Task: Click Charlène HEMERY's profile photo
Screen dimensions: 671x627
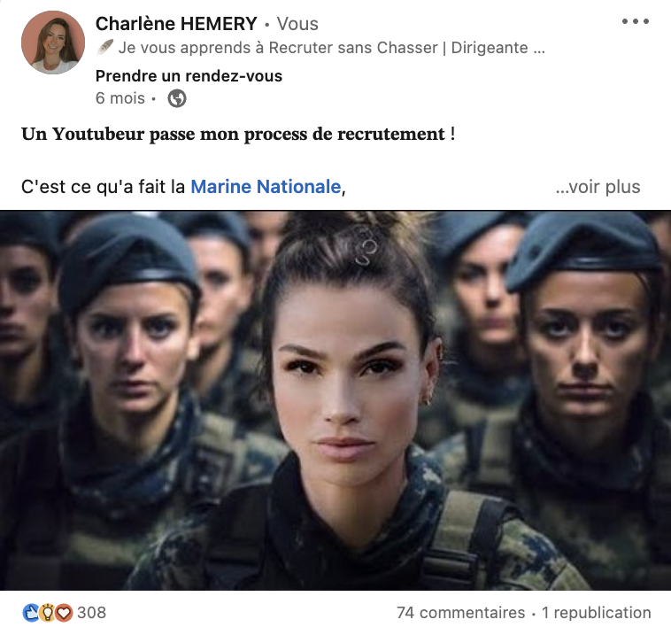Action: pos(53,43)
